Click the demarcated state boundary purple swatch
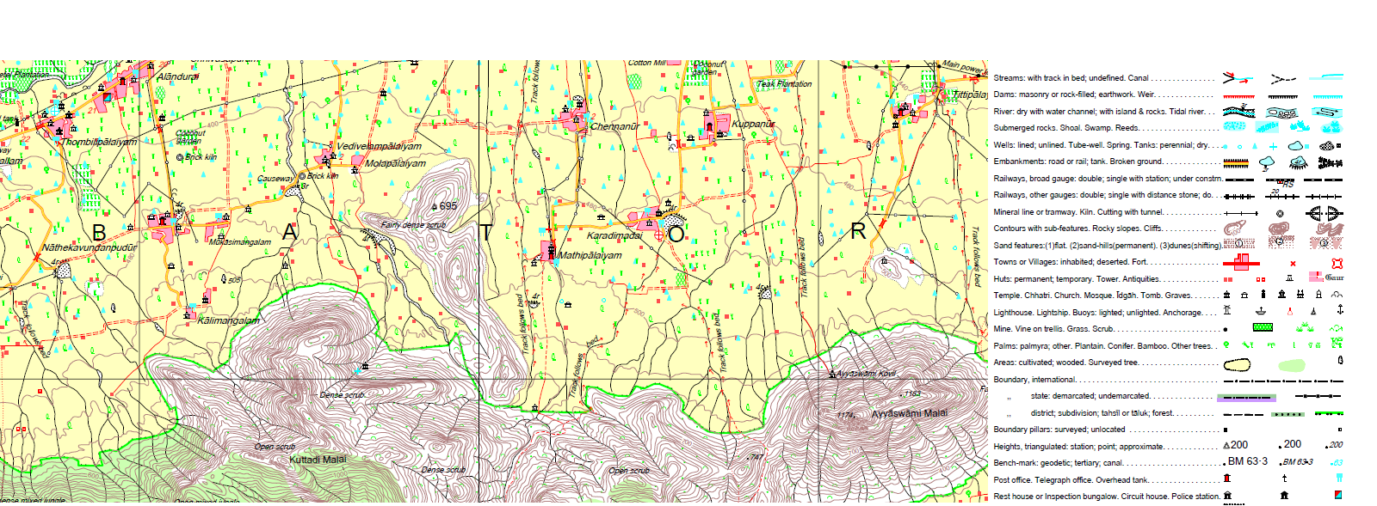Screen dimensions: 1377x506 coord(1245,398)
